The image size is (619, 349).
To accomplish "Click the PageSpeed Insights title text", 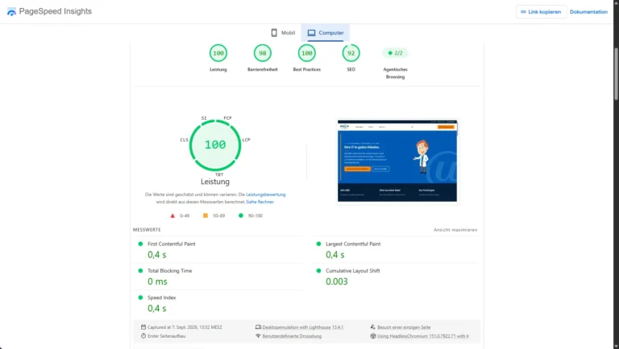I will click(x=56, y=11).
